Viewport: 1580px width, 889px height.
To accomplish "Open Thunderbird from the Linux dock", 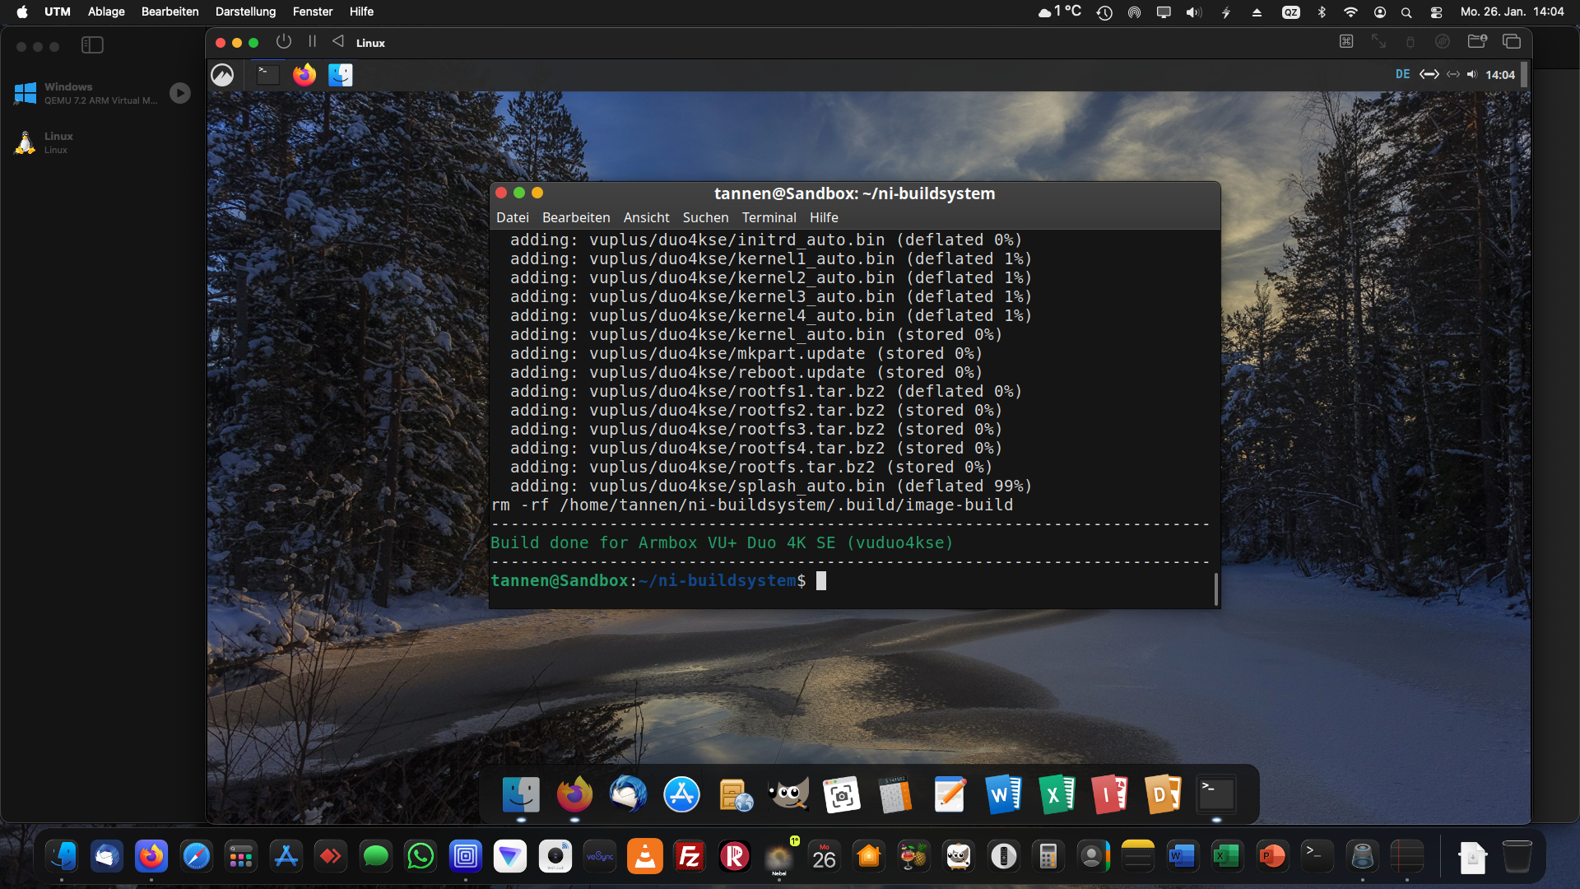I will (x=628, y=794).
